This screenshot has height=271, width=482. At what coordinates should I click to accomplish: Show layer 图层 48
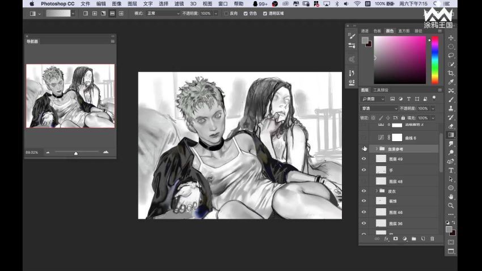click(x=364, y=181)
